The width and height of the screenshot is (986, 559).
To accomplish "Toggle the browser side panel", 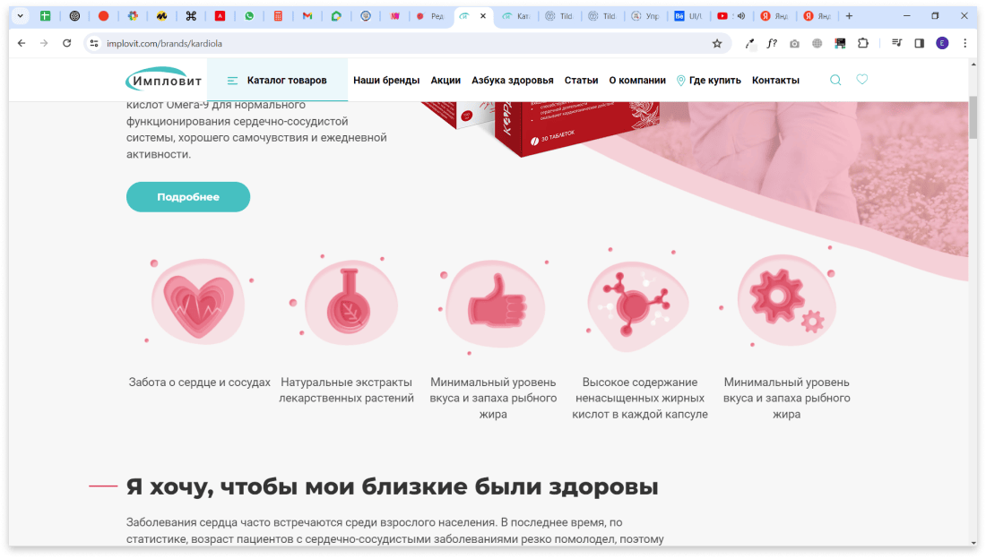I will pos(919,43).
